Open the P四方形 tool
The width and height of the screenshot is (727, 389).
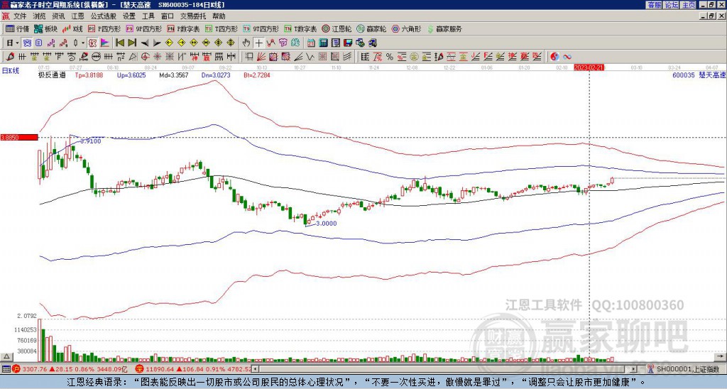pyautogui.click(x=105, y=28)
